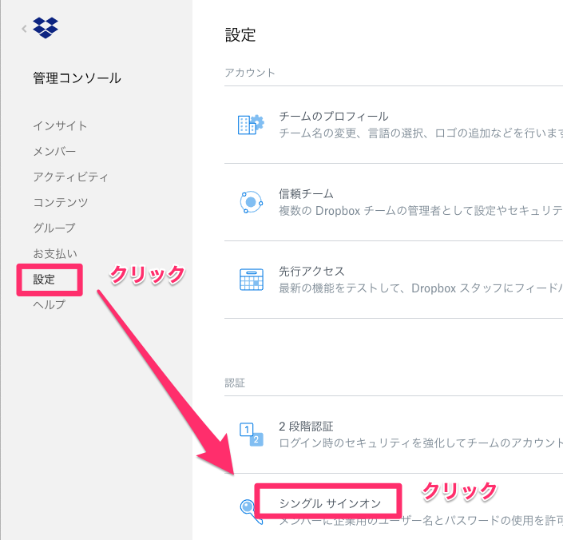
Task: Click the 複数の Dropbox チーム description text
Action: (x=421, y=211)
